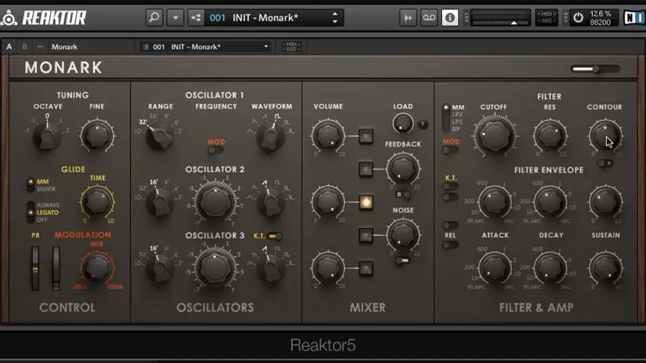Enable the Feedback mixer on/off button

(x=366, y=169)
